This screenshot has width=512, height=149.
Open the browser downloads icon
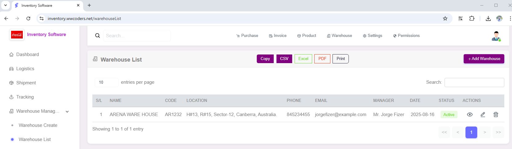[488, 18]
